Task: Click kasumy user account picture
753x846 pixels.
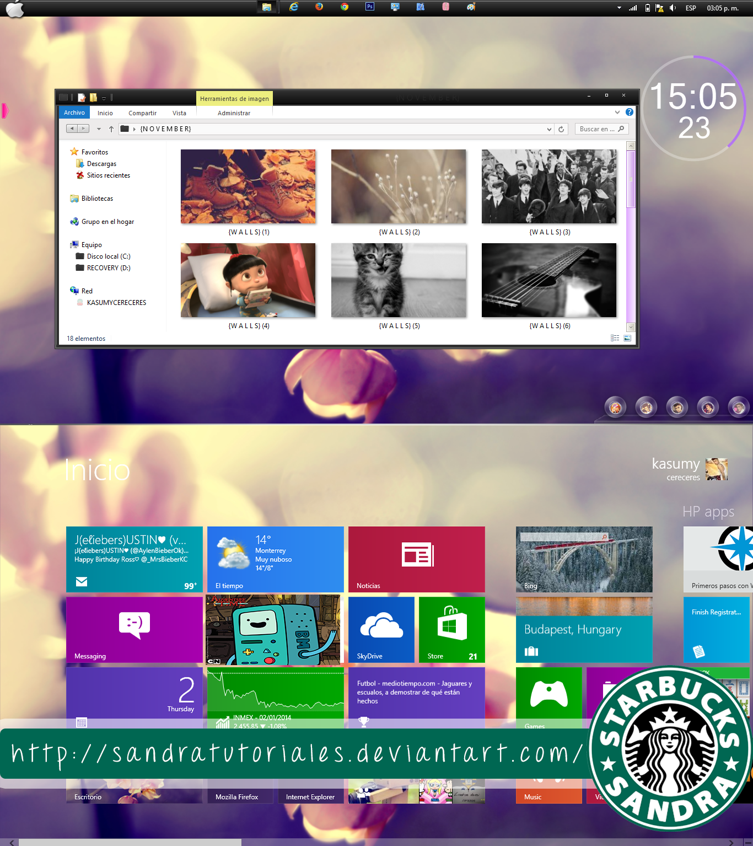Action: coord(717,469)
